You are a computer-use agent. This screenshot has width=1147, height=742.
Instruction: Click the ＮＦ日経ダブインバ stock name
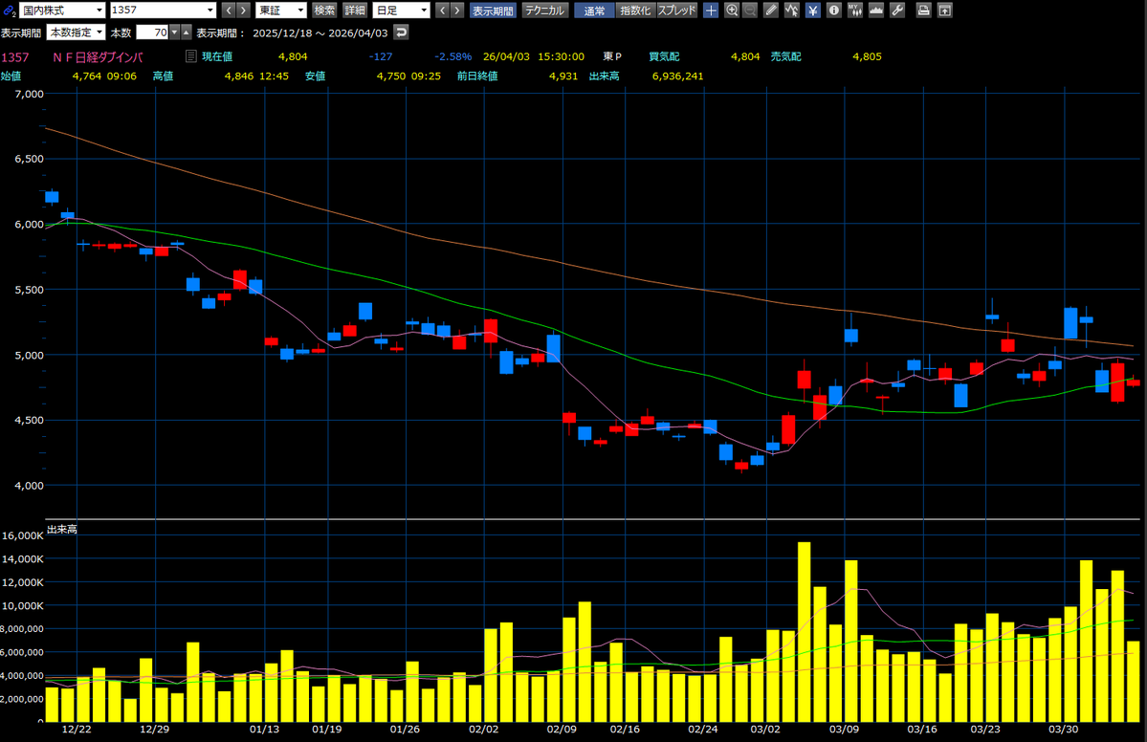point(98,57)
